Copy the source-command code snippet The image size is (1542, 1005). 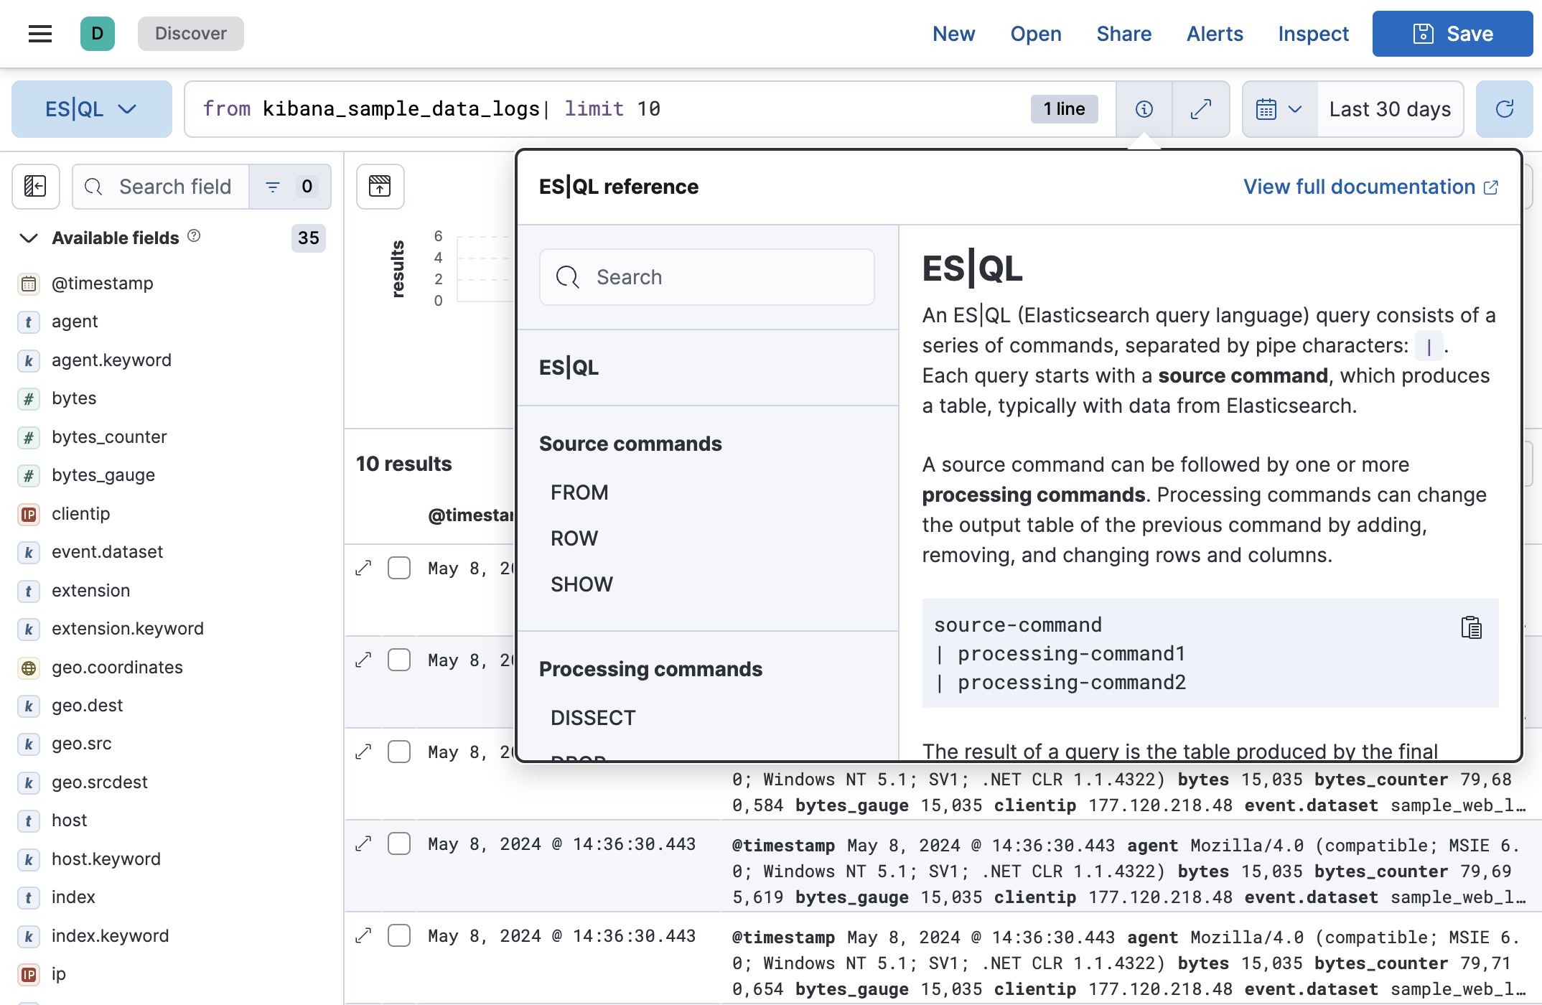[1471, 627]
